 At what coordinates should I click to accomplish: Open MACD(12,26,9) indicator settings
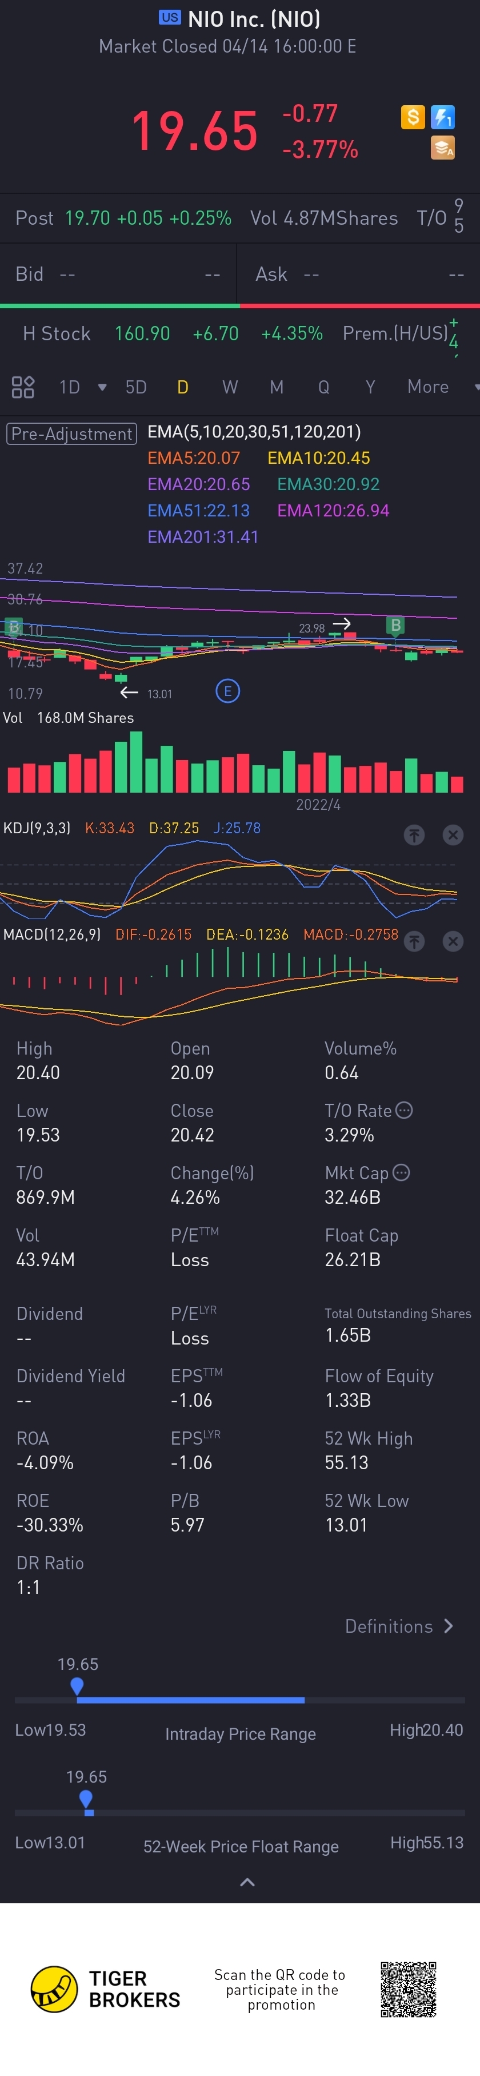click(x=53, y=934)
